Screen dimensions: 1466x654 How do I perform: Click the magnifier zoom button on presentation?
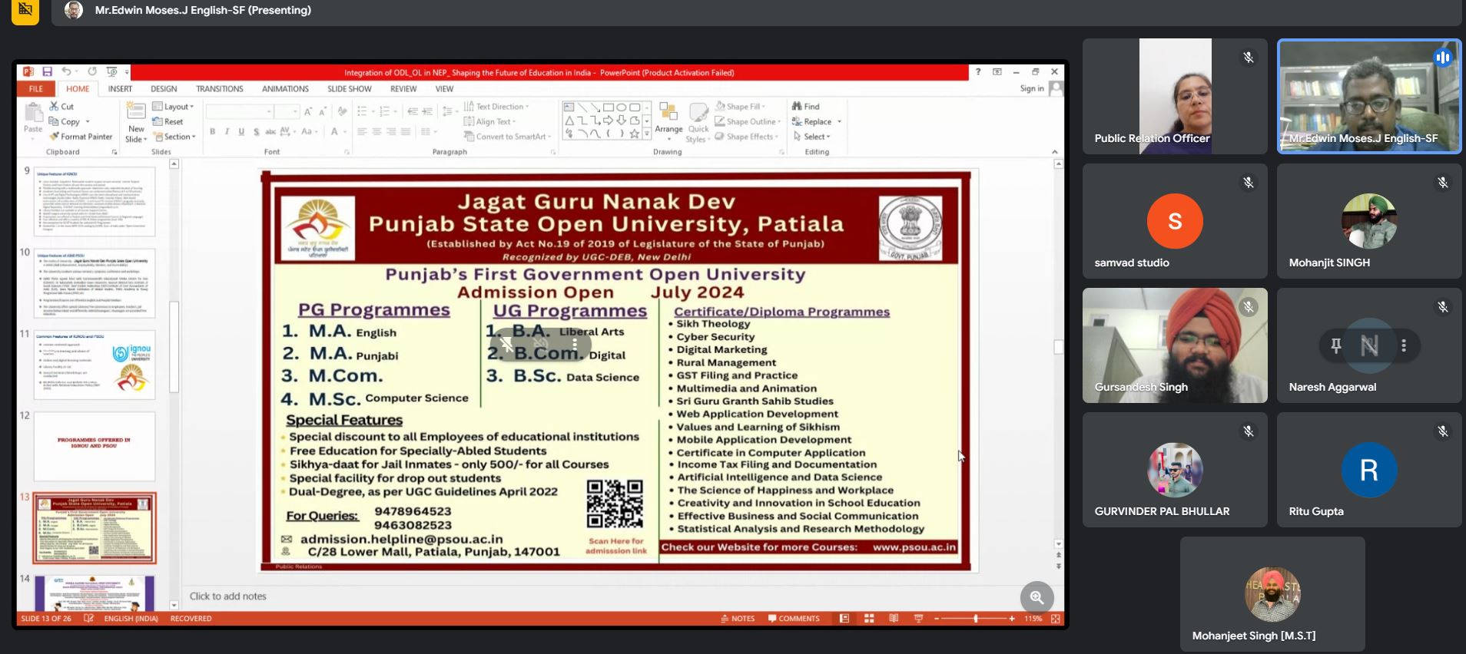(x=1036, y=596)
